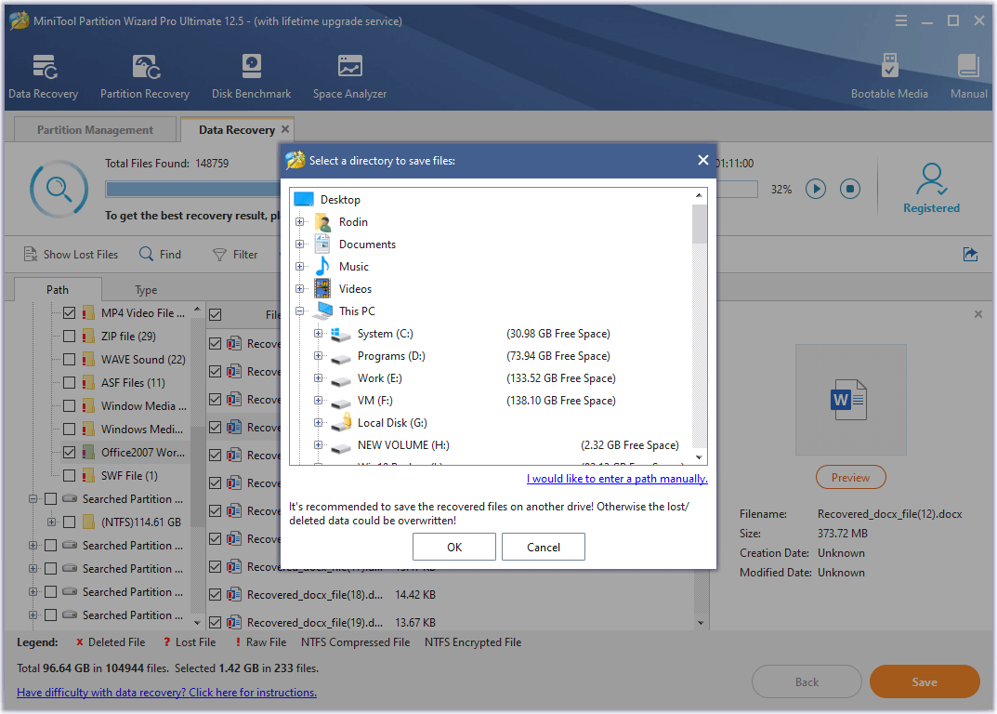997x714 pixels.
Task: Open data recovery instructions link
Action: pyautogui.click(x=166, y=693)
